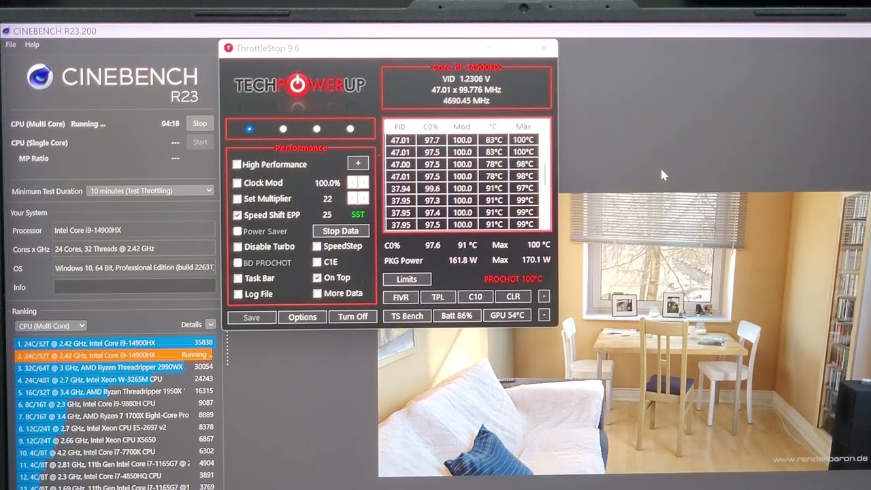
Task: Open the Limits window
Action: [406, 279]
